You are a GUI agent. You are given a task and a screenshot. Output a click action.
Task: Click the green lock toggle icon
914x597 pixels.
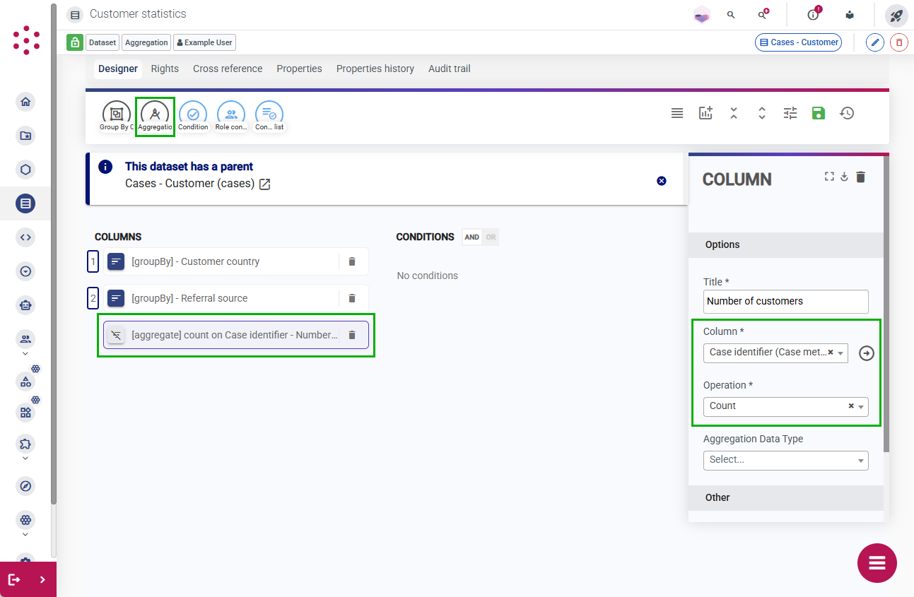coord(75,42)
